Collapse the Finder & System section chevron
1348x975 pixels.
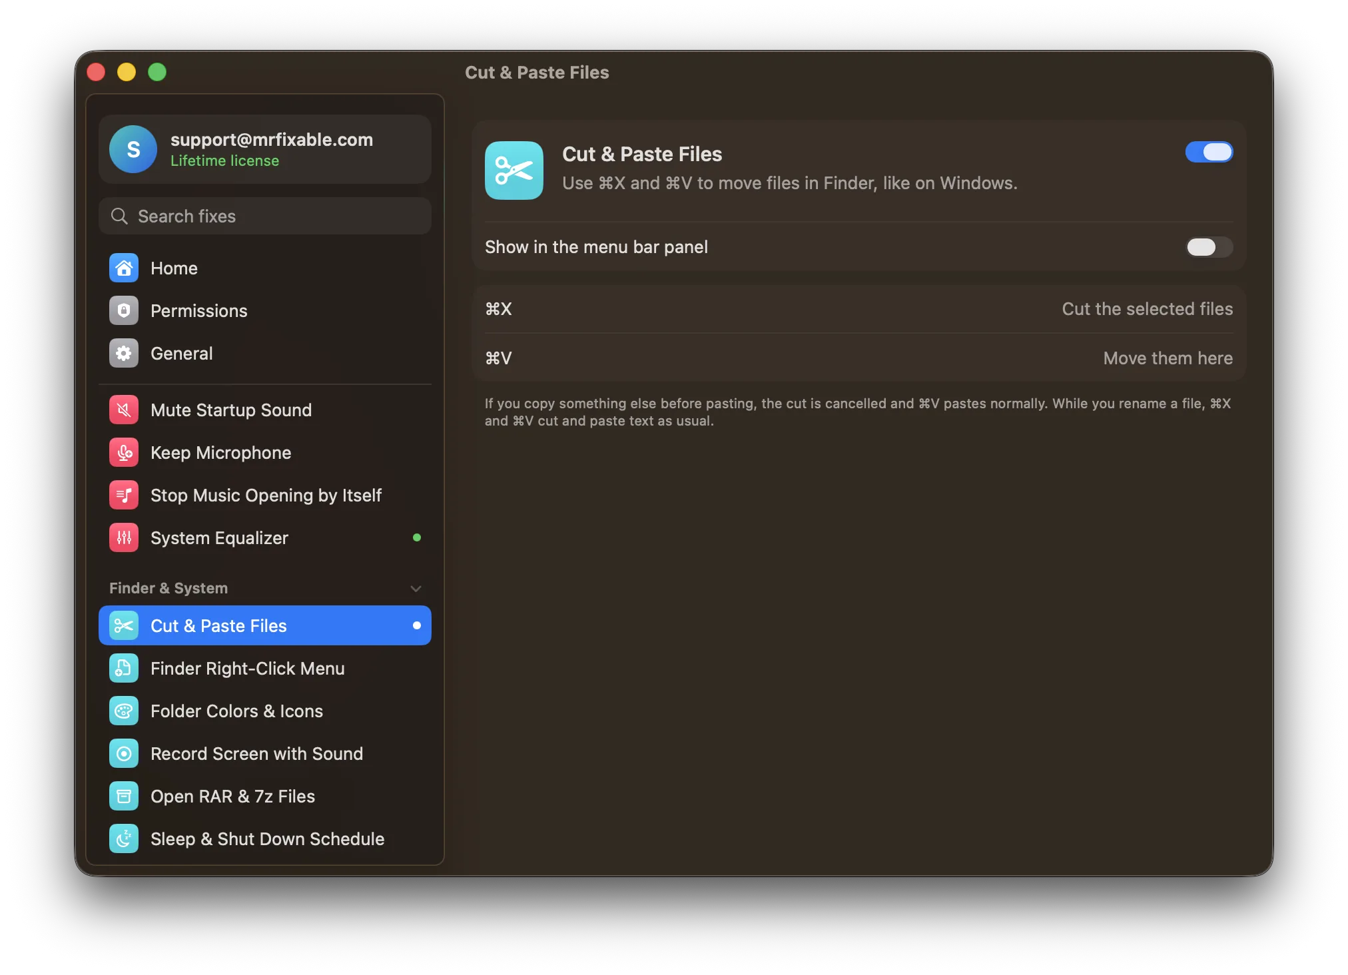(x=416, y=589)
